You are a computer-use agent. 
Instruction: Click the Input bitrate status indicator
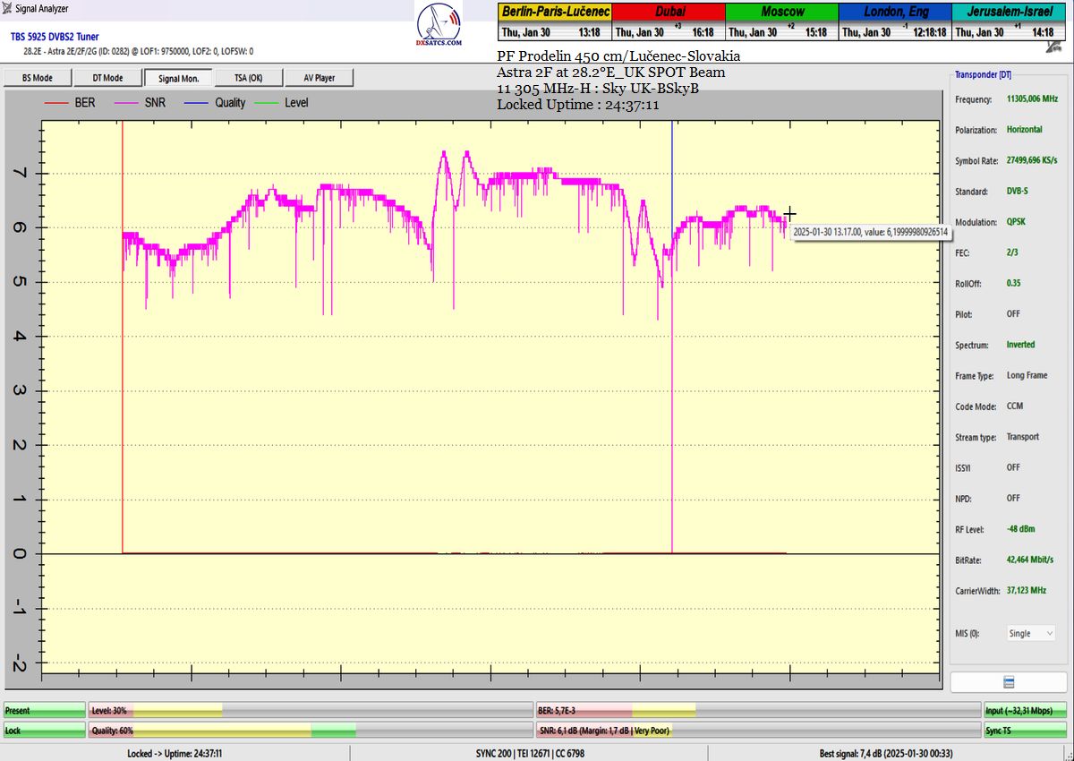[x=1026, y=710]
